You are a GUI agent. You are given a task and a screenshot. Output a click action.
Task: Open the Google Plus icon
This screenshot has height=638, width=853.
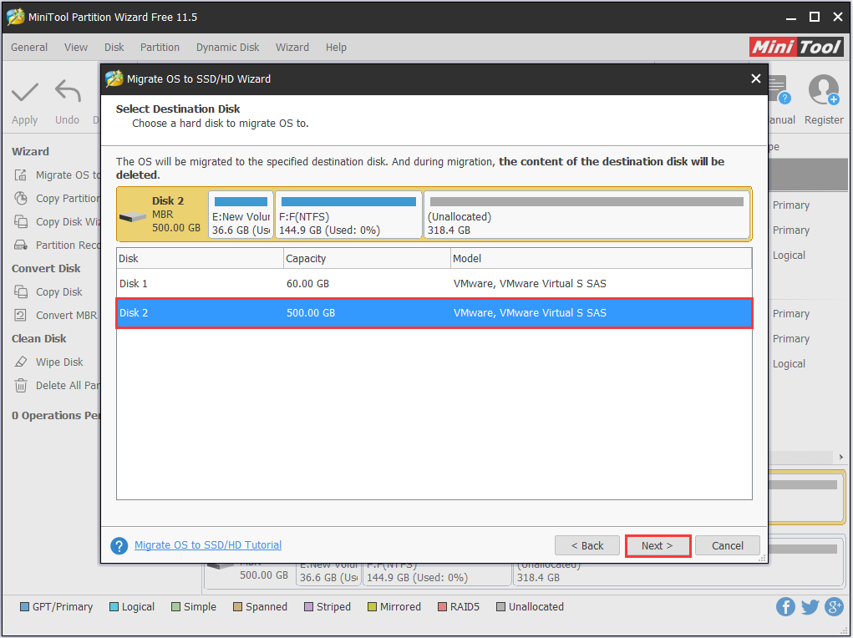[x=834, y=606]
